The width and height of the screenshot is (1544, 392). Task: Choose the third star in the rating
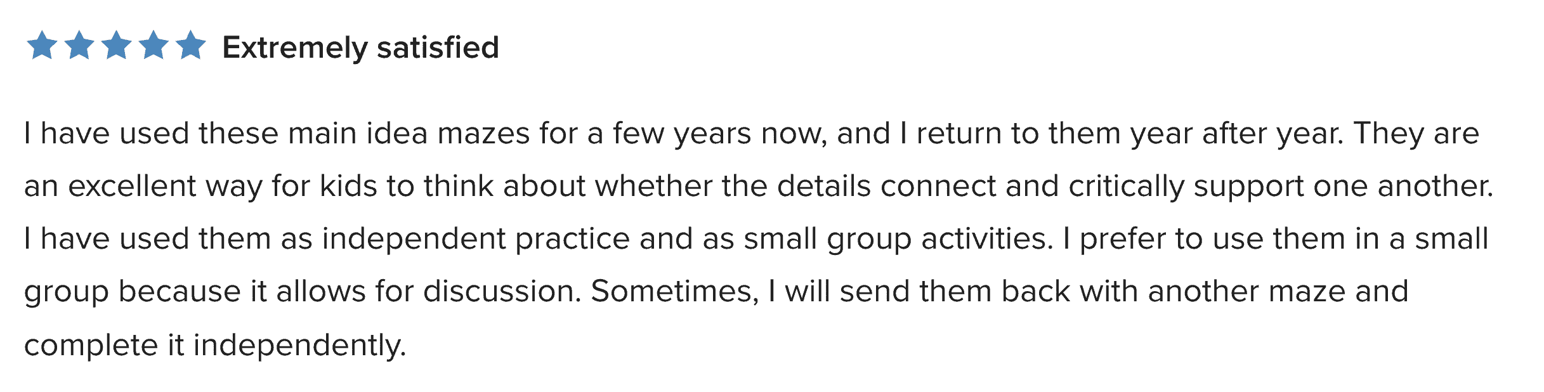click(x=117, y=46)
